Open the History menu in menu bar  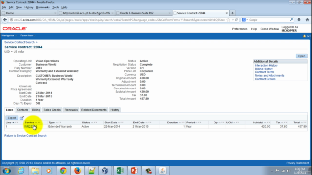click(x=29, y=7)
